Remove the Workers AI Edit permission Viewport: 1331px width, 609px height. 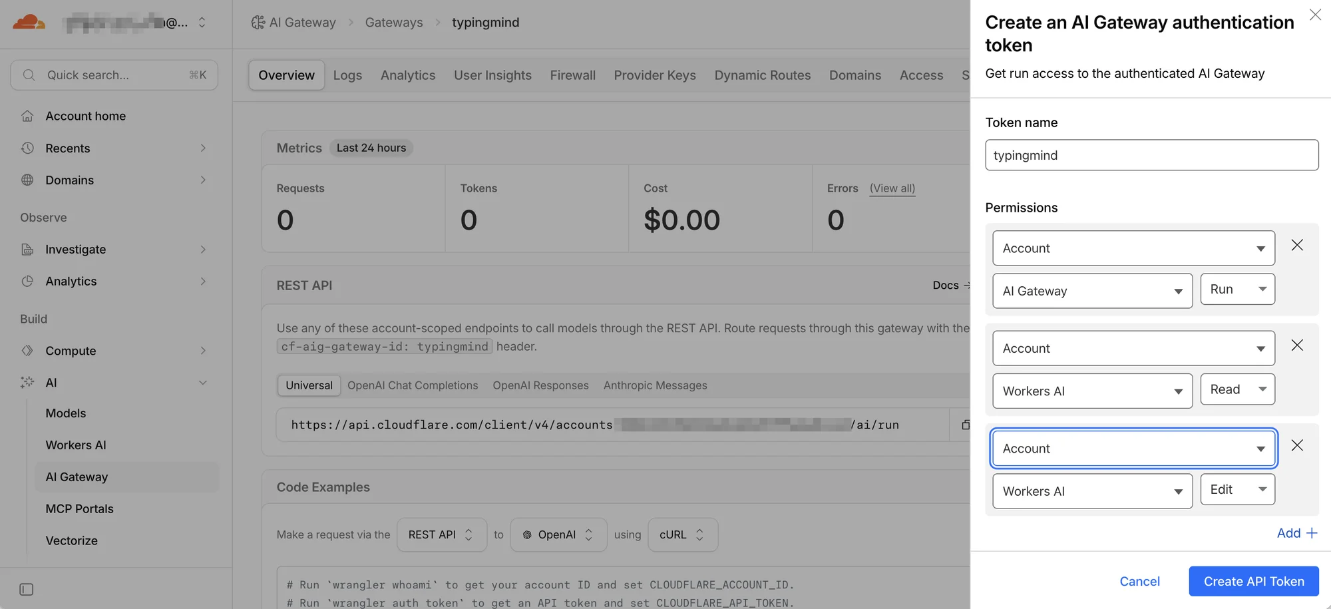[x=1297, y=445]
